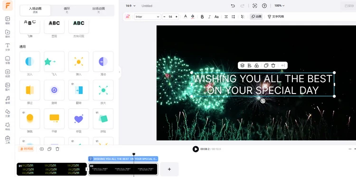Viewport: 356px width, 177px height.
Task: Choose the 旋转 rotate animation
Action: (54, 90)
